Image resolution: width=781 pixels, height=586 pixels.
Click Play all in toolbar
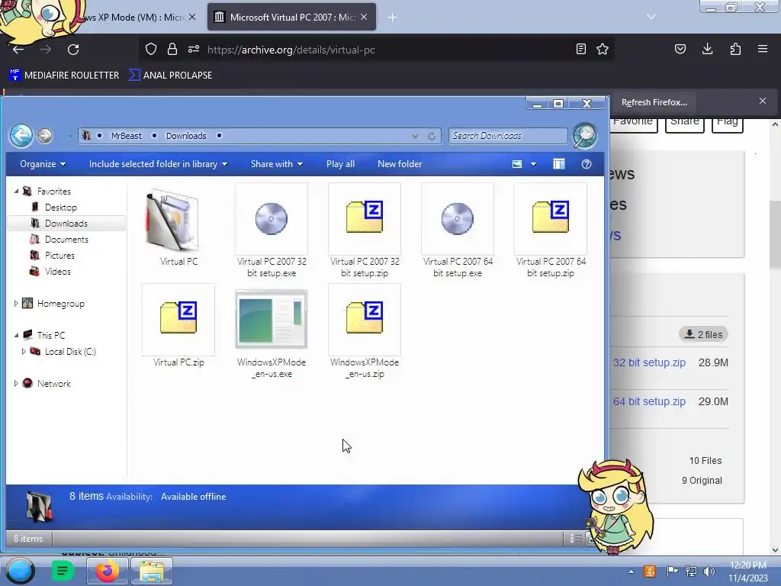pyautogui.click(x=341, y=164)
